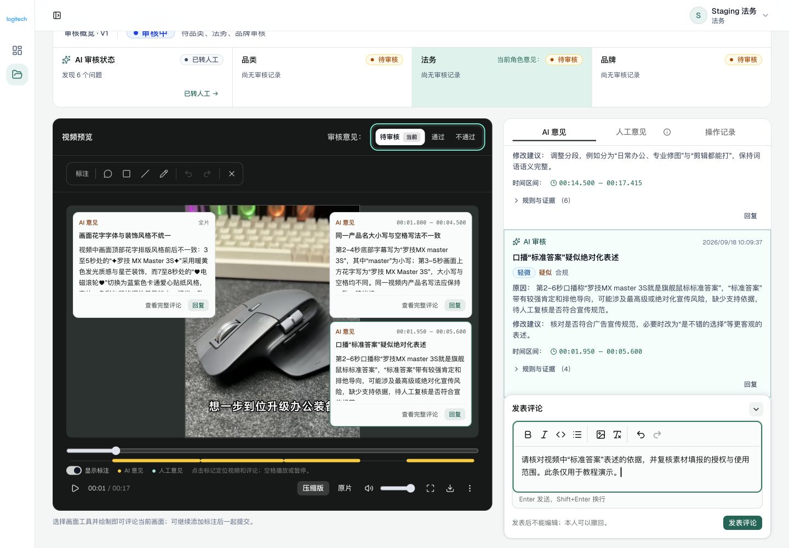This screenshot has height=548, width=789.
Task: View full comment of 画面花字字体 card
Action: (163, 305)
